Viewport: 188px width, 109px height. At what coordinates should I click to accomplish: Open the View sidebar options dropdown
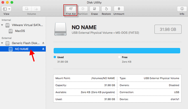coord(7,9)
